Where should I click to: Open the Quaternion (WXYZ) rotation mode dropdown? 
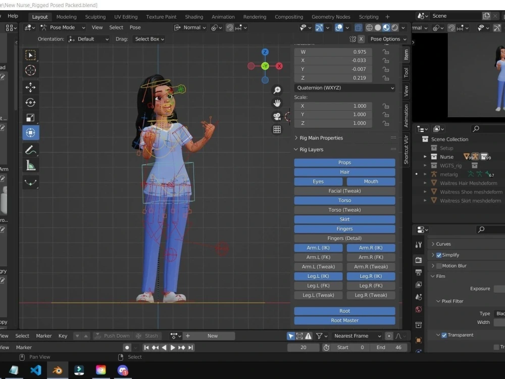(x=344, y=88)
